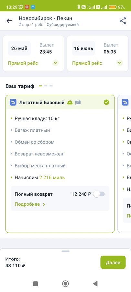The width and height of the screenshot is (131, 292).
Task: Tap the Далее button
Action: click(x=113, y=262)
